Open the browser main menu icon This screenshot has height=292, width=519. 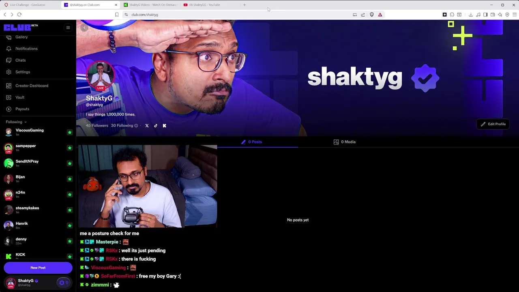point(515,15)
